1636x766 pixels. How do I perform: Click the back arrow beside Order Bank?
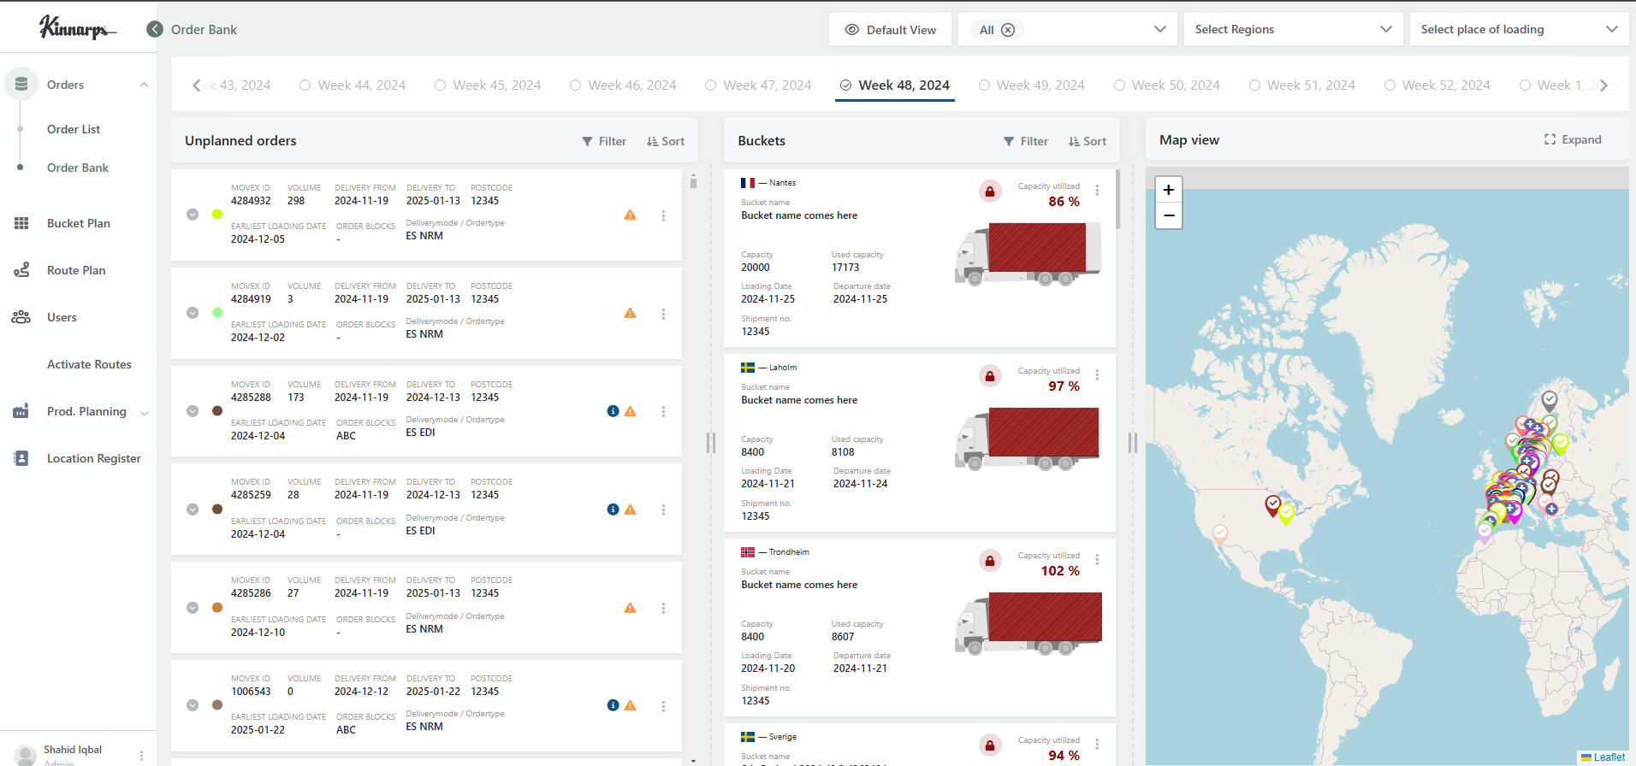pos(155,29)
